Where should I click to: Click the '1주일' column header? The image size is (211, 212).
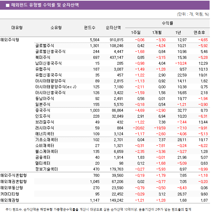[x=136, y=33]
